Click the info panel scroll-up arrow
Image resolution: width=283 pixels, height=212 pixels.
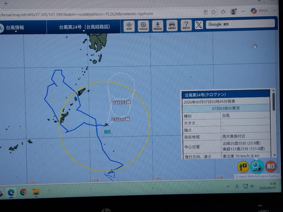(274, 90)
